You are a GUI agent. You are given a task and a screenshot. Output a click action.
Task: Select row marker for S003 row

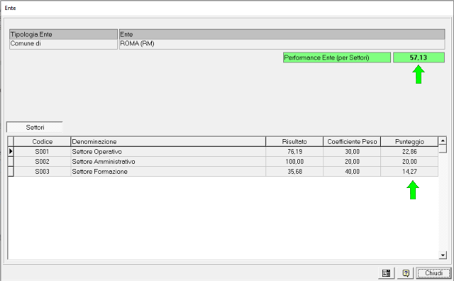[x=11, y=171]
